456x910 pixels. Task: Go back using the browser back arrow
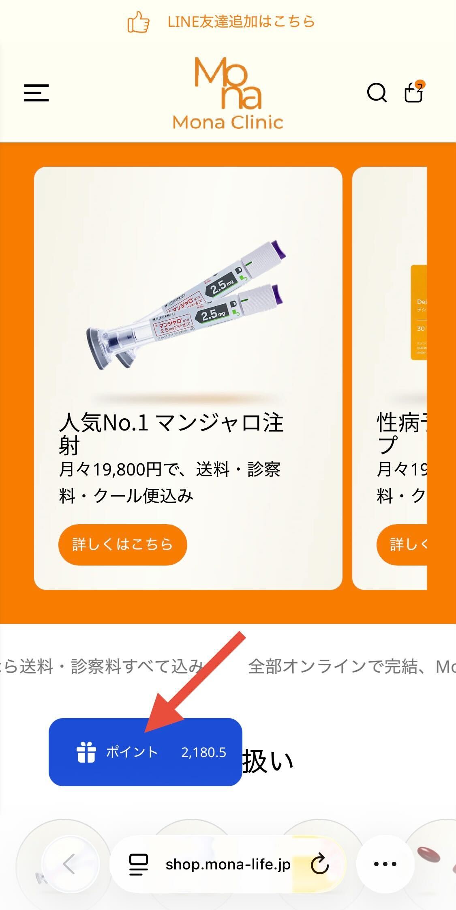pos(70,864)
